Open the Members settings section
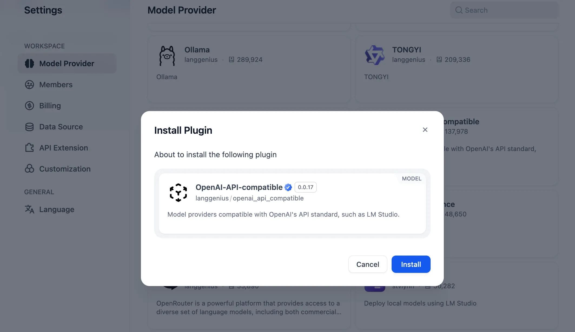This screenshot has height=332, width=575. pos(56,85)
